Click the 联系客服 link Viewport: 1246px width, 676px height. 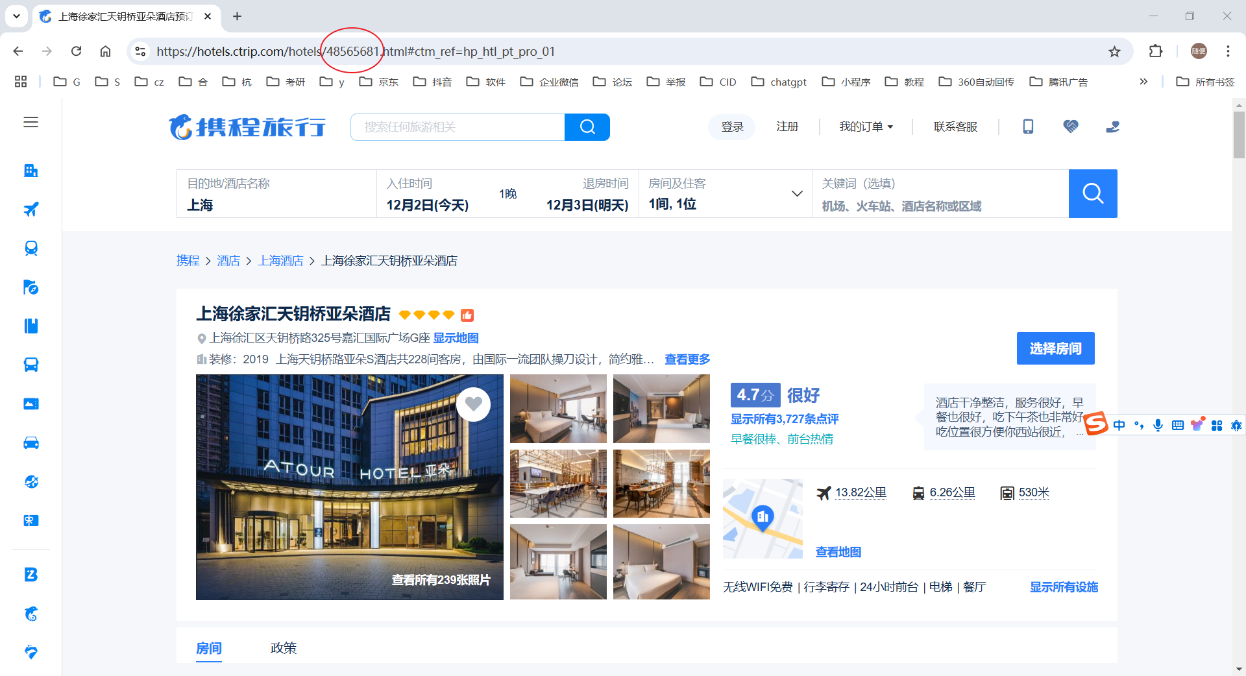coord(955,127)
